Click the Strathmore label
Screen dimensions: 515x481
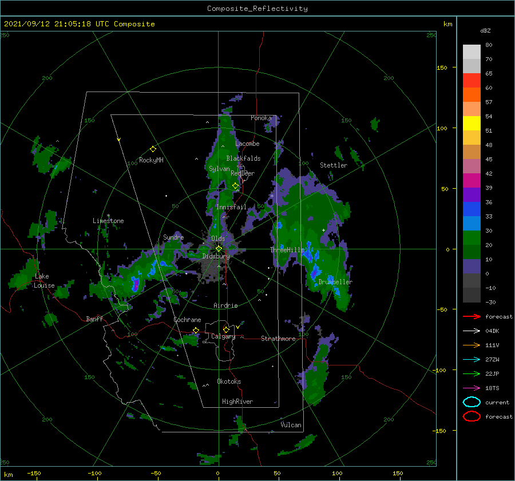click(278, 339)
